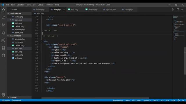Screen dimensions: 186x104
Task: Click the Ln 43, Col 2 cursor position
Action: [137, 101]
